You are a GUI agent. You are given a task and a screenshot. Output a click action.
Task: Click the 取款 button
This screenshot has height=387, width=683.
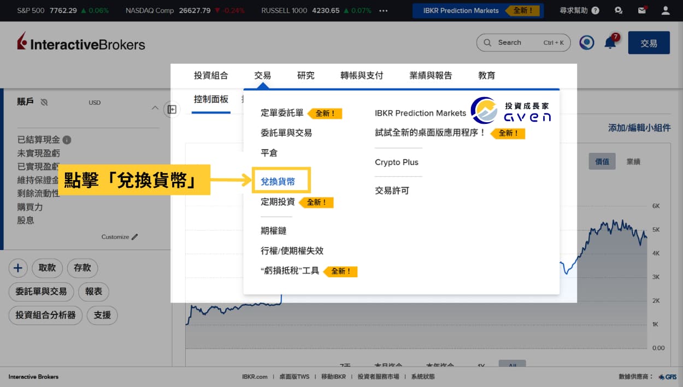[48, 268]
